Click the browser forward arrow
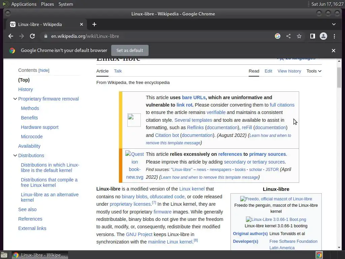345x259 pixels. (22, 36)
